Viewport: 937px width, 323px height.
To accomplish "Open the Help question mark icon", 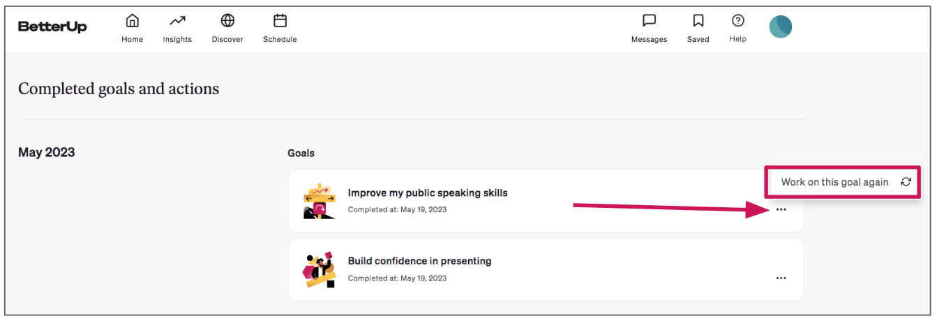I will point(737,20).
